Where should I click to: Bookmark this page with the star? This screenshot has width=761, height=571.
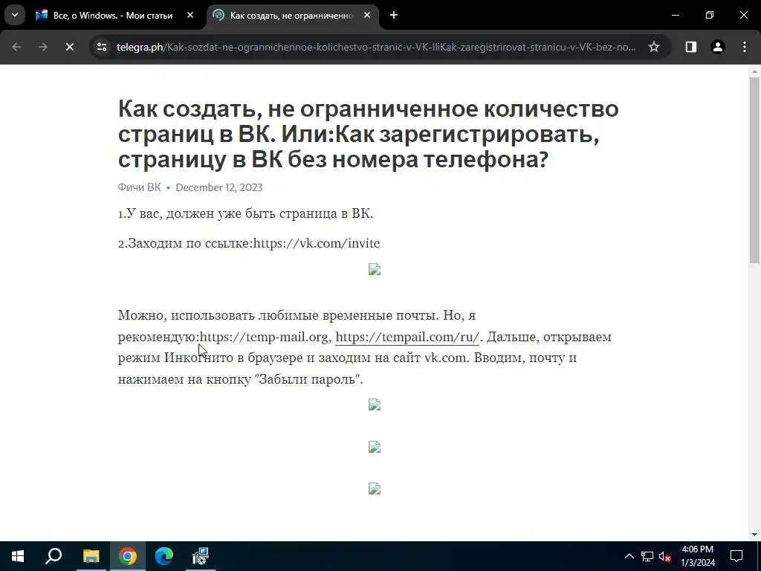(x=654, y=47)
